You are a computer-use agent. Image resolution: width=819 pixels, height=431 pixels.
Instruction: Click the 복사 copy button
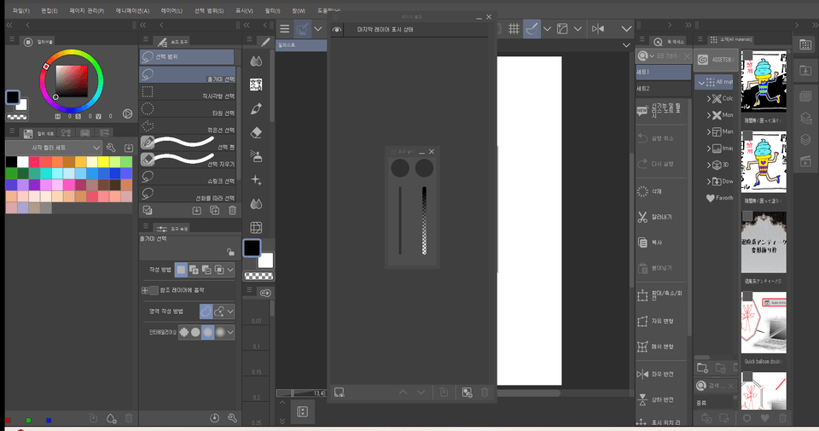click(662, 242)
